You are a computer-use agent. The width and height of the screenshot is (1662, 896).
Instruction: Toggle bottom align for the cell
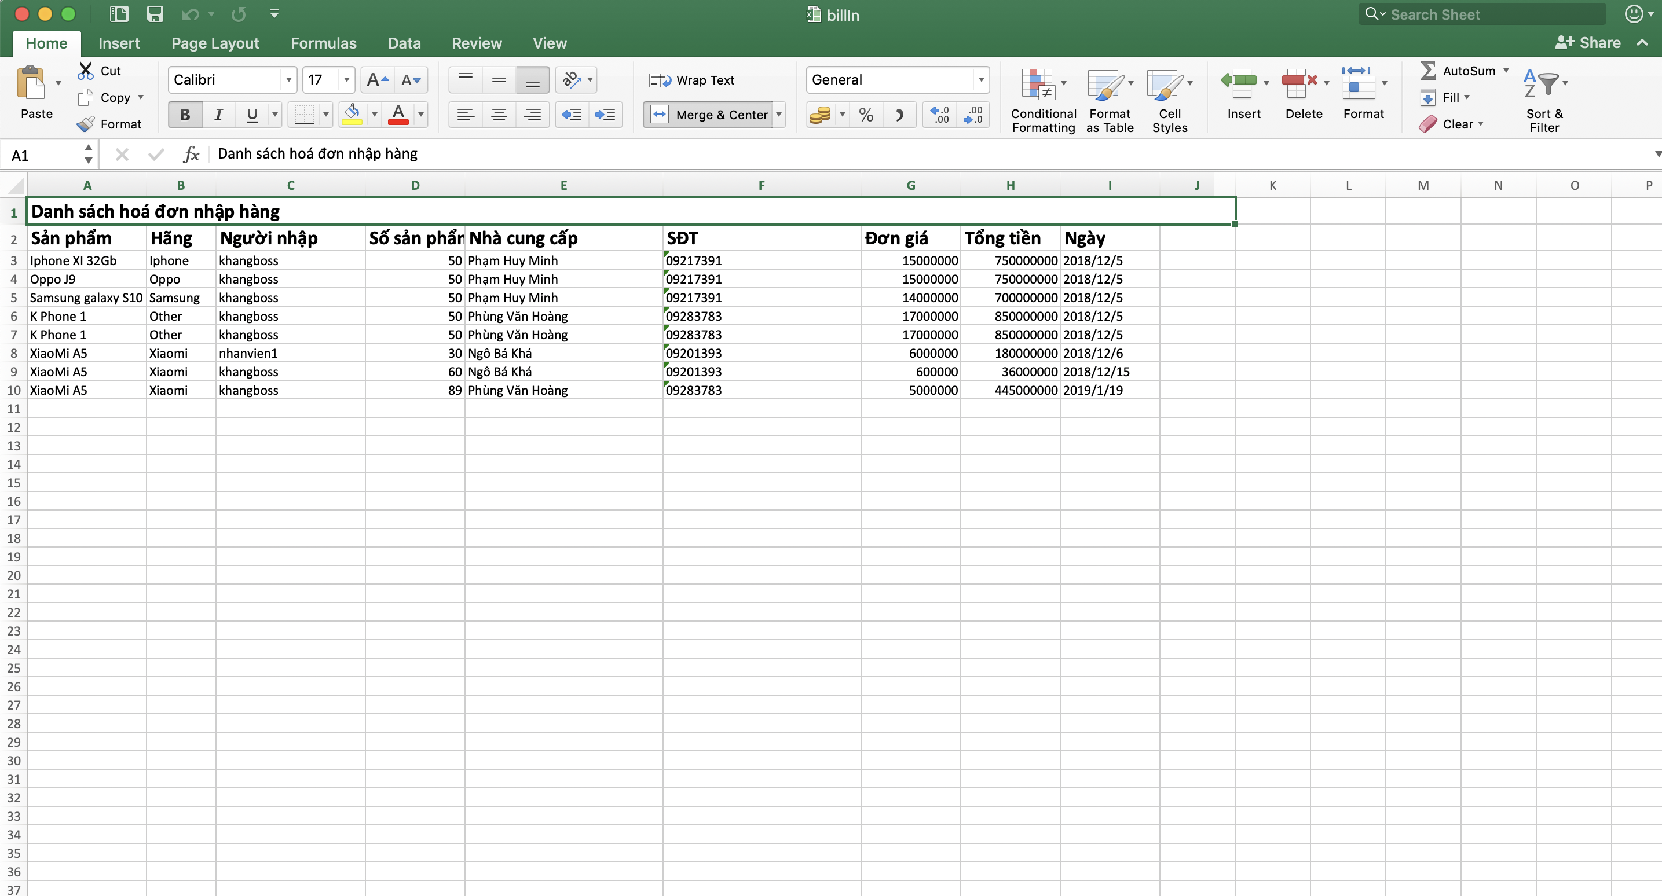(x=532, y=80)
